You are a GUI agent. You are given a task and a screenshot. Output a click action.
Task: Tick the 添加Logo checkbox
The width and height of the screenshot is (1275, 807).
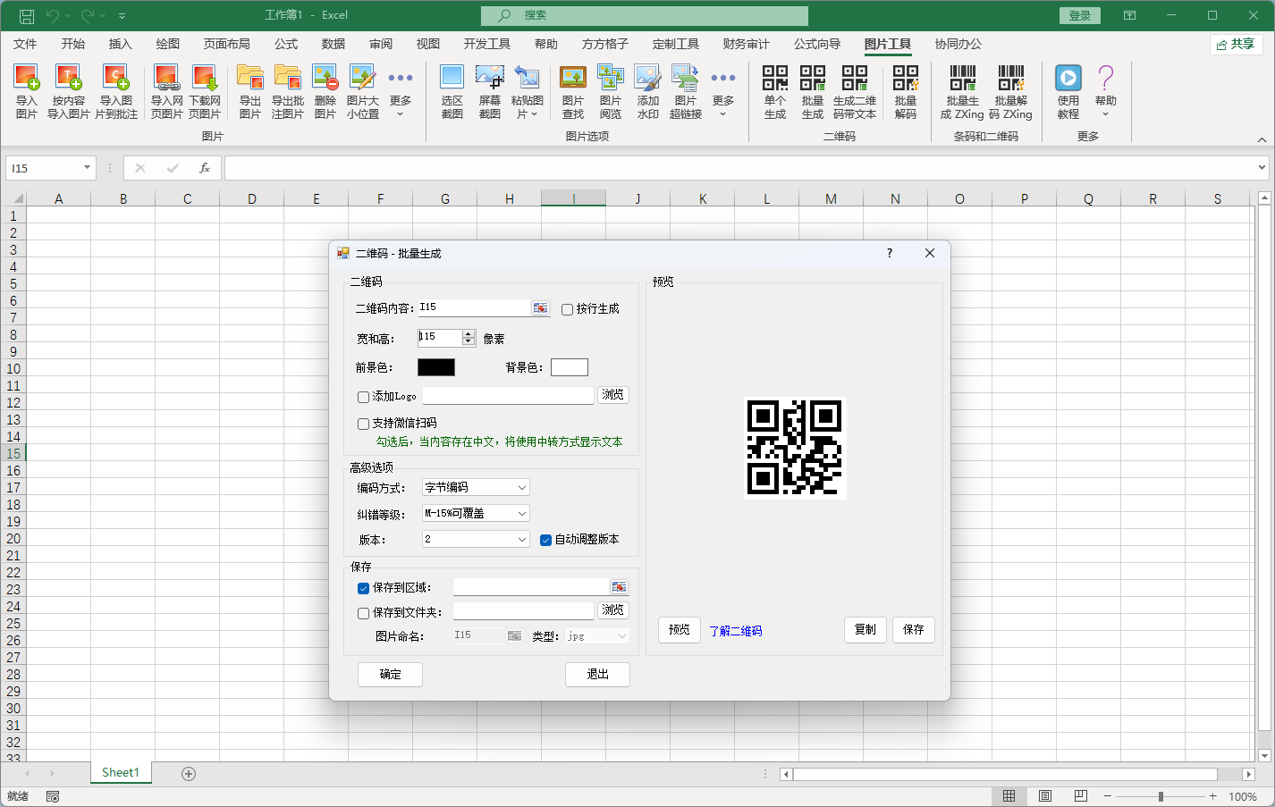pos(363,397)
